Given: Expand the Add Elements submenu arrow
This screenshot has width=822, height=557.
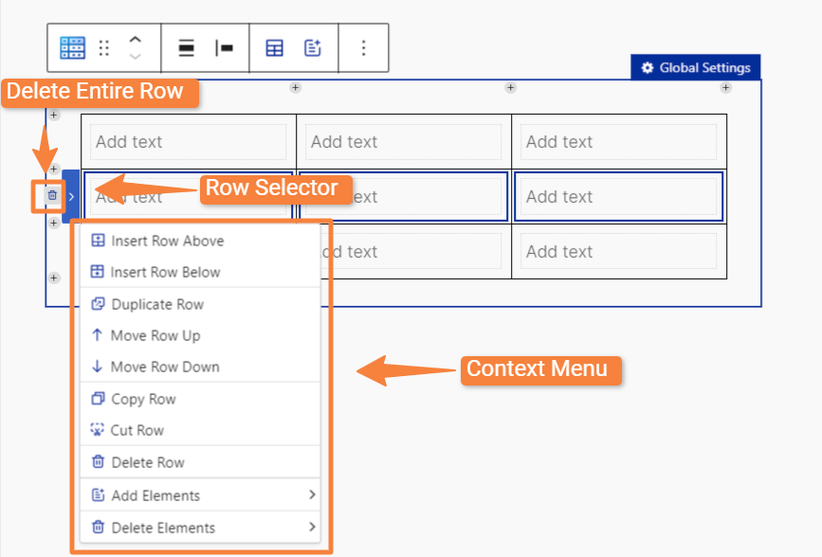Looking at the screenshot, I should click(x=312, y=494).
